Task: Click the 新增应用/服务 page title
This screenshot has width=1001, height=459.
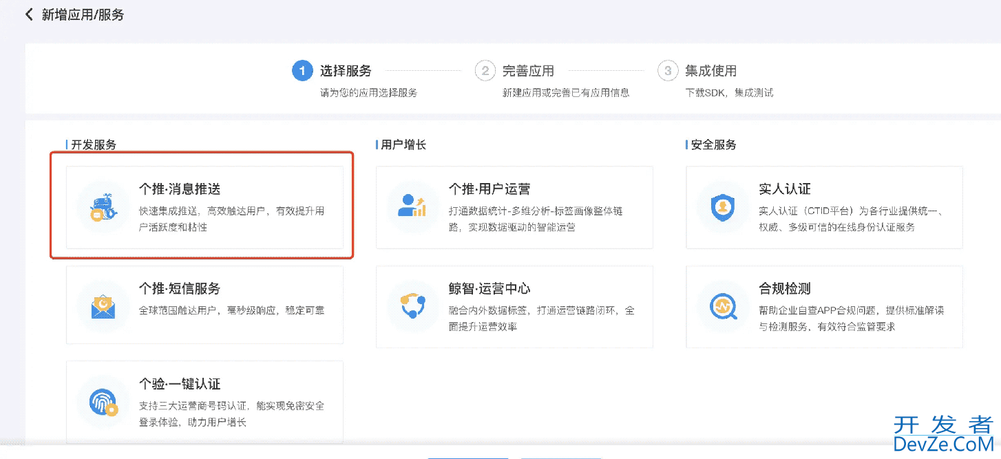Action: coord(83,14)
